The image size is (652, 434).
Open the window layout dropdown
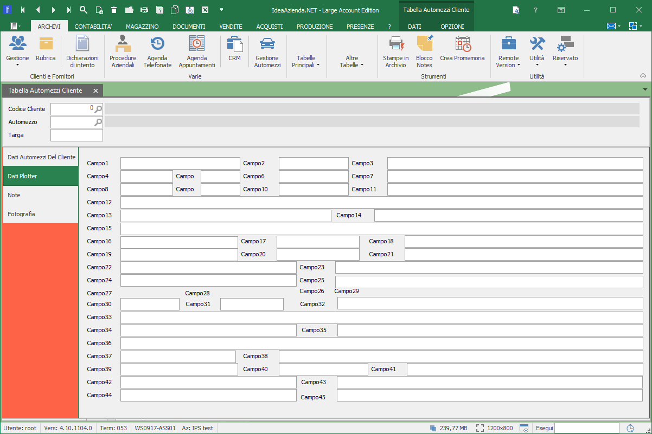(636, 26)
